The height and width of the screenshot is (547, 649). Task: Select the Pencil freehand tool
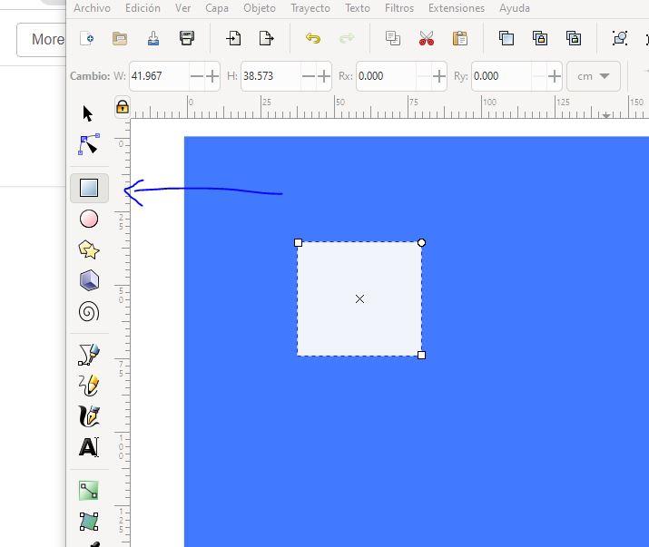[89, 386]
